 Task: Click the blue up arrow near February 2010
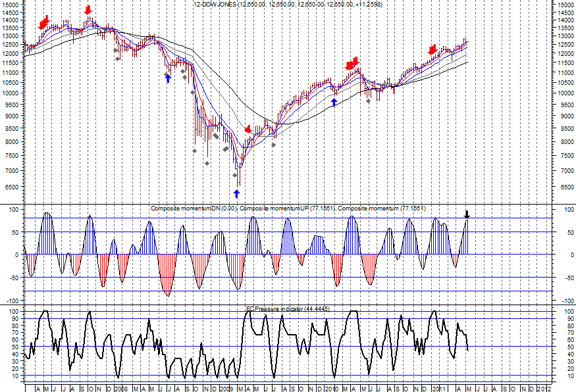tap(334, 103)
